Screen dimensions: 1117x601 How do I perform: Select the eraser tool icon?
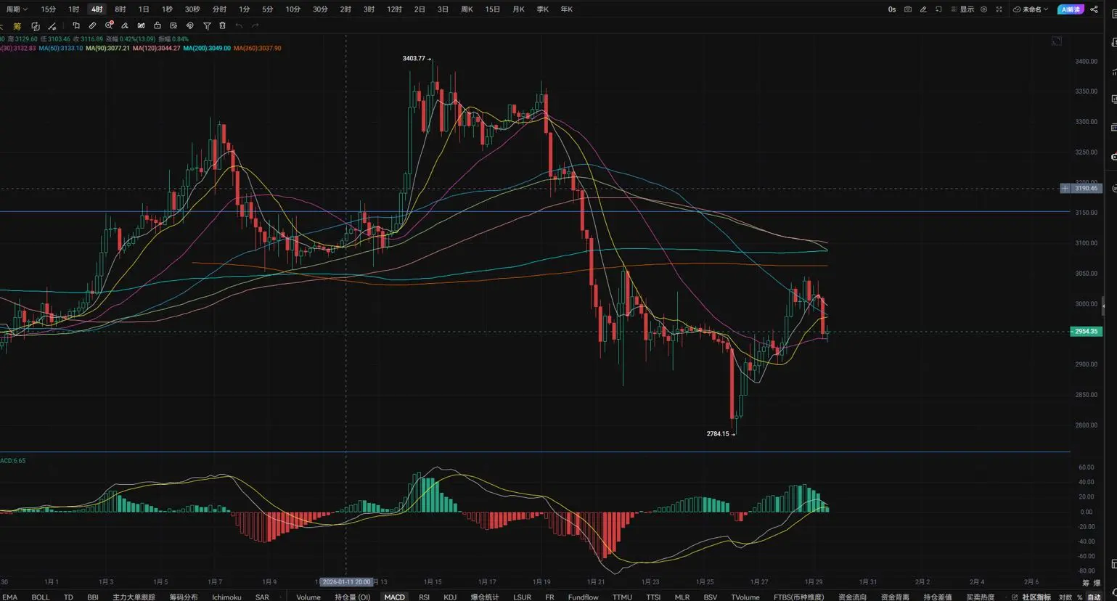tap(125, 26)
